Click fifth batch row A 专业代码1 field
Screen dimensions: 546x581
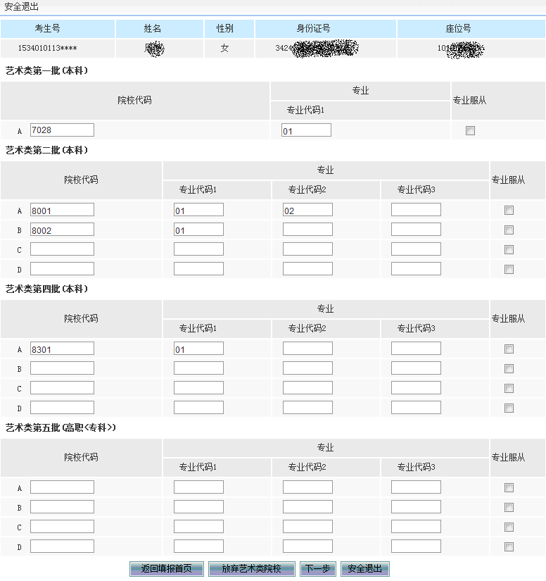199,487
